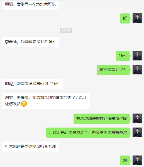
Task: Click the avatar next to "我这边测评软件还没来取件呢"
Action: pos(137,118)
